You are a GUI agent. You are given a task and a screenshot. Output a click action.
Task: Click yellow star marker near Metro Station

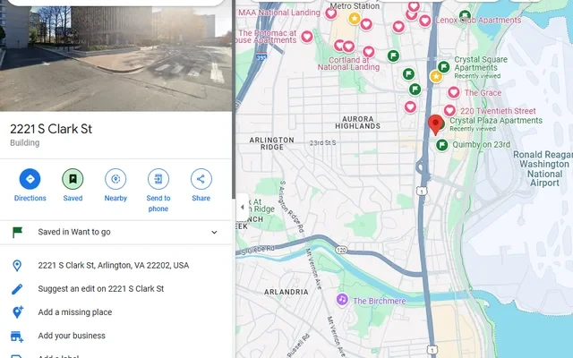click(355, 18)
